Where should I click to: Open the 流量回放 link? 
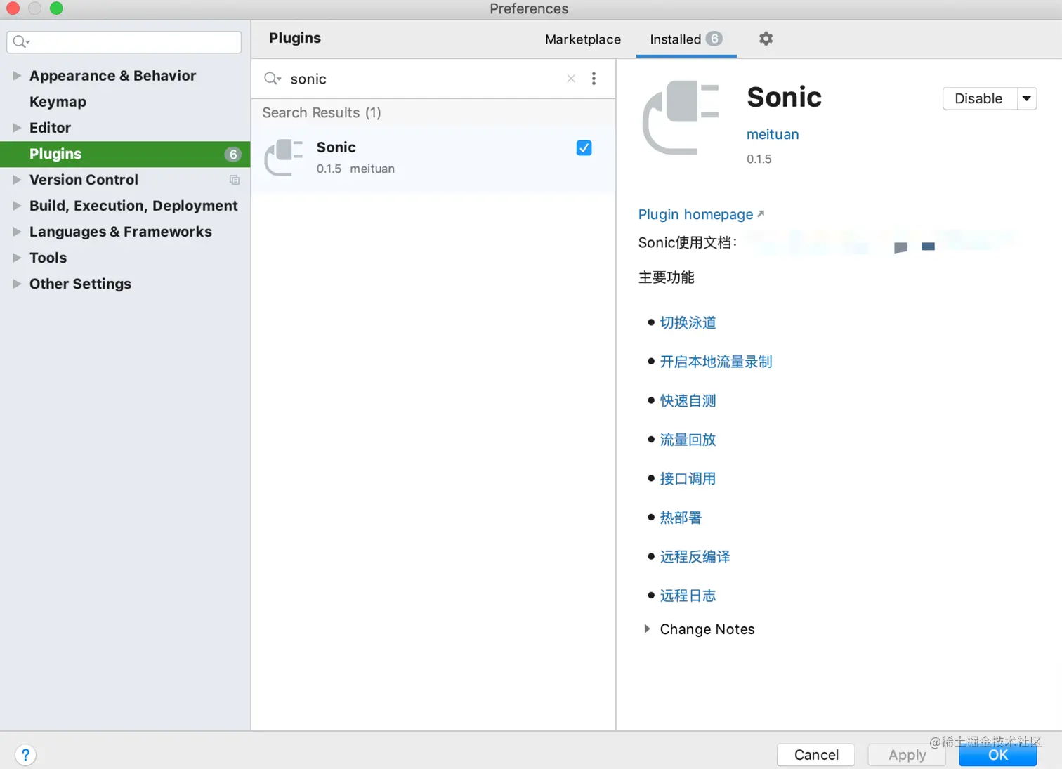click(x=688, y=440)
